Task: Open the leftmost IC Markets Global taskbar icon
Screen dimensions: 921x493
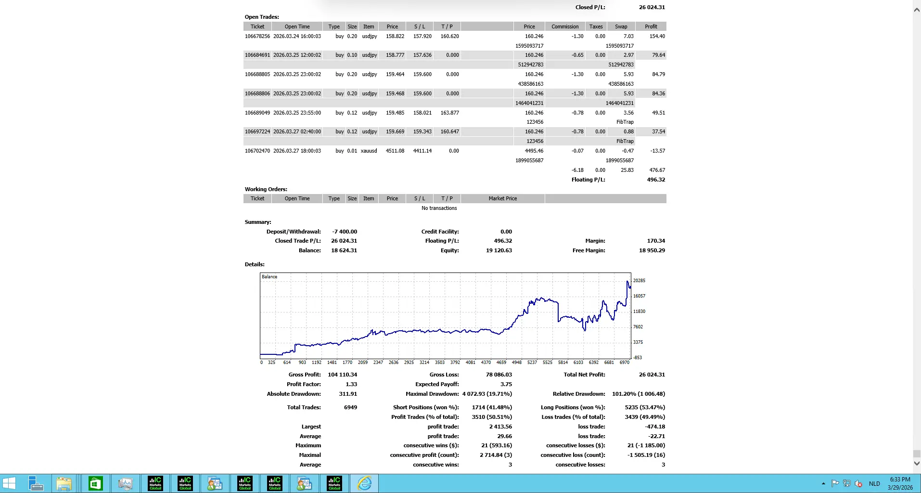Action: tap(155, 483)
